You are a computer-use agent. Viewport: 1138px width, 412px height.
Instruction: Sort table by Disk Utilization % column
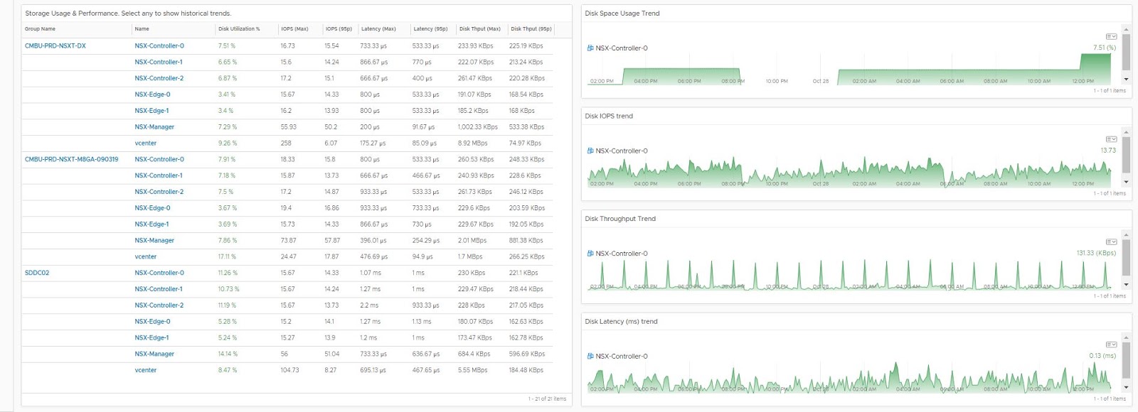[x=239, y=29]
